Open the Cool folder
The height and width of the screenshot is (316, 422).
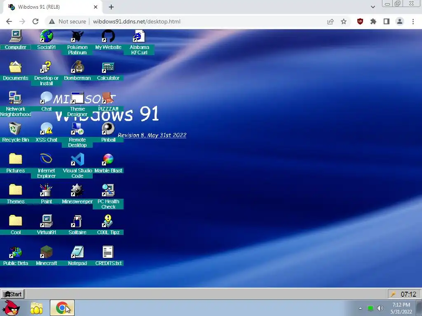coord(15,225)
